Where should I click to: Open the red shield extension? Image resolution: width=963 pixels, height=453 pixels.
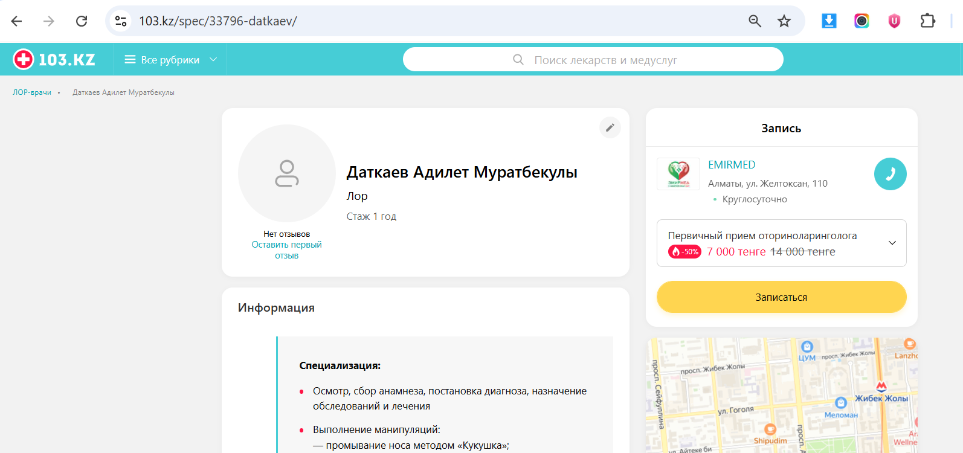pos(894,21)
